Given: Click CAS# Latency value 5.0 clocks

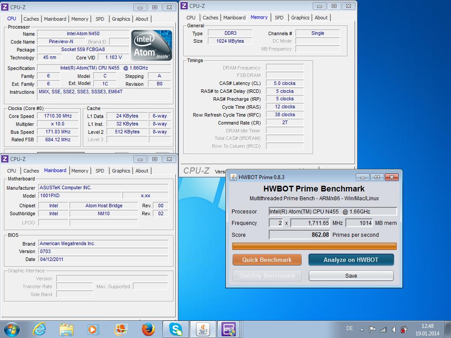Looking at the screenshot, I should coord(285,83).
